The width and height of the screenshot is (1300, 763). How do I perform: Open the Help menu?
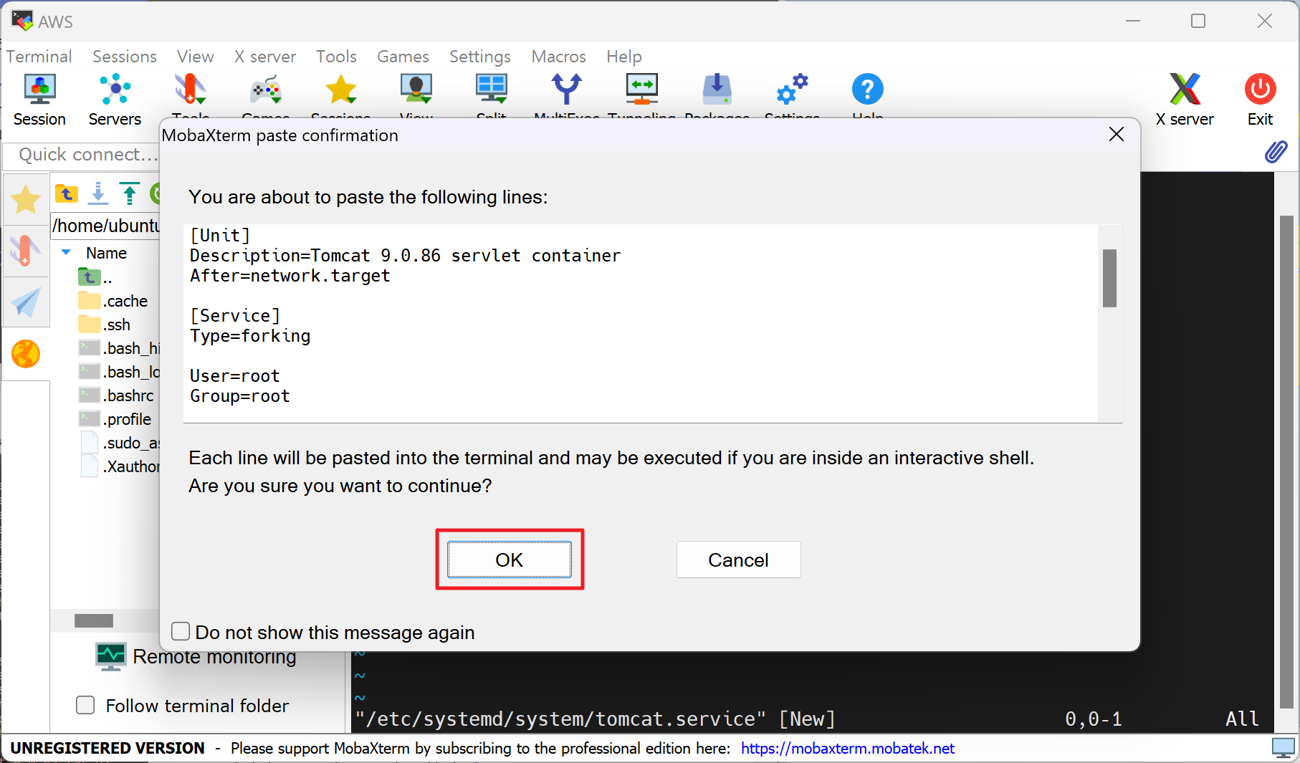(x=624, y=56)
